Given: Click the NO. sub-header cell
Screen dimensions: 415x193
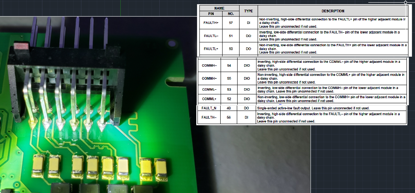Looking at the screenshot, I should click(231, 13).
